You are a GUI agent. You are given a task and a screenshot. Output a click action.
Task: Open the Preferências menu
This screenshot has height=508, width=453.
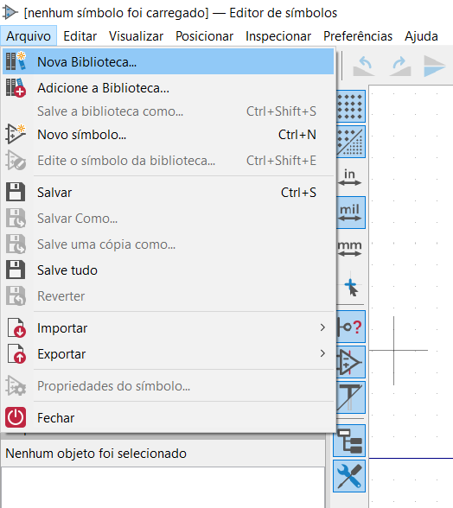(x=358, y=36)
